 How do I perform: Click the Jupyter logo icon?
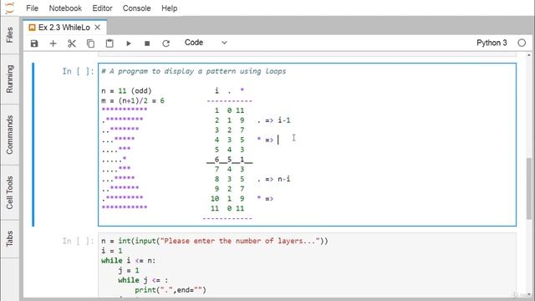point(10,8)
